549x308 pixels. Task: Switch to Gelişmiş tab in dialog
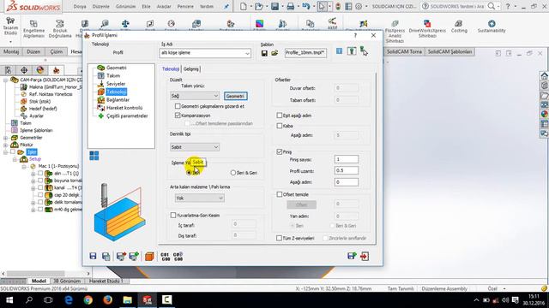click(x=191, y=69)
